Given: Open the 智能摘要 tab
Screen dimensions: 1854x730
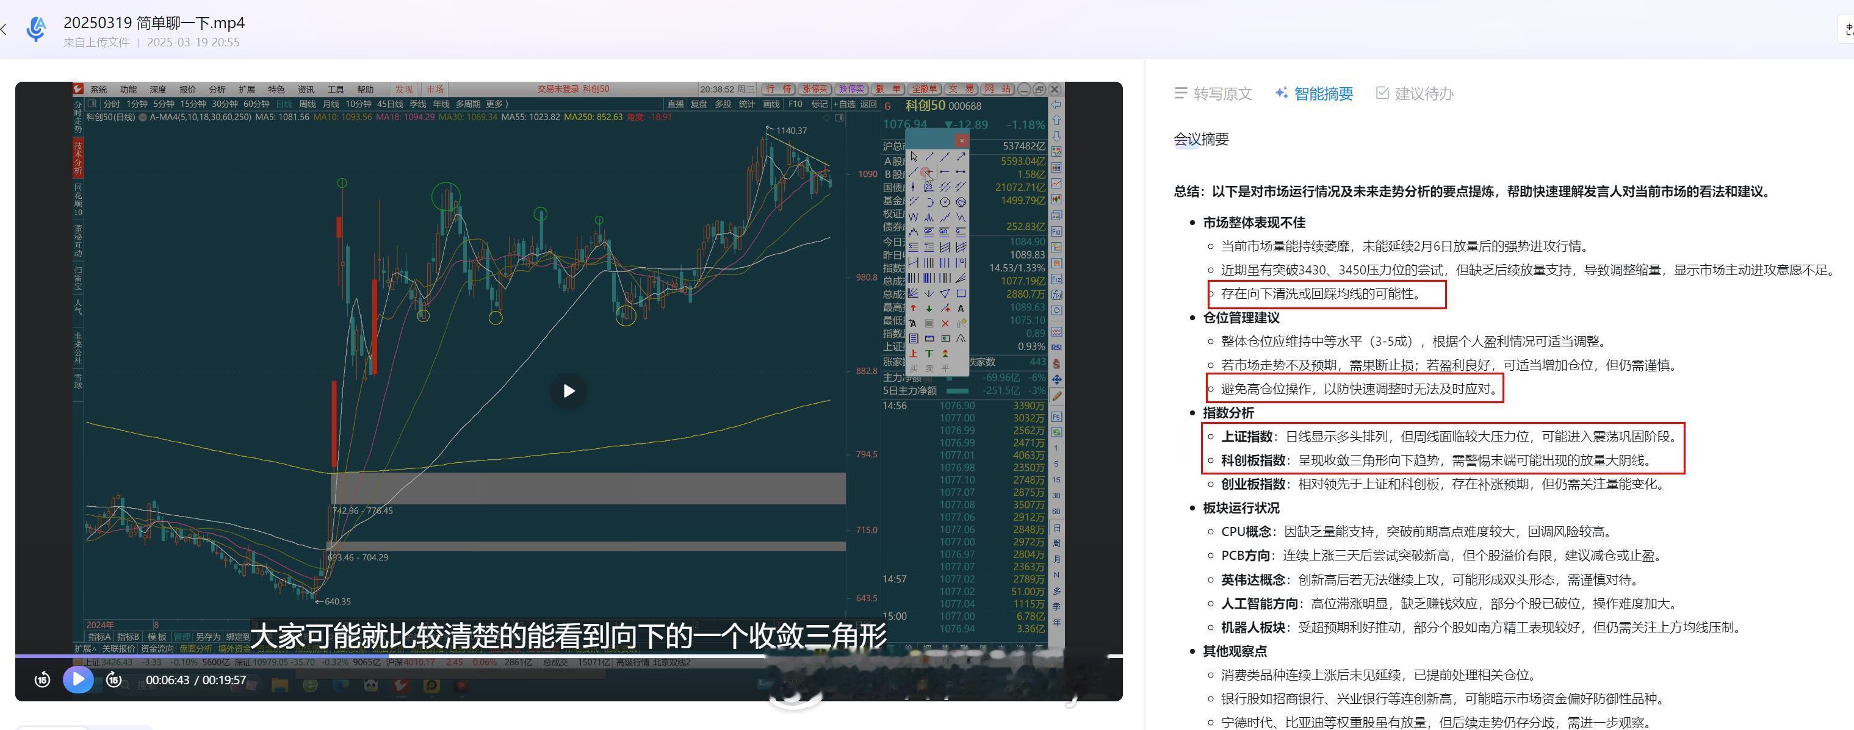Looking at the screenshot, I should click(1314, 93).
